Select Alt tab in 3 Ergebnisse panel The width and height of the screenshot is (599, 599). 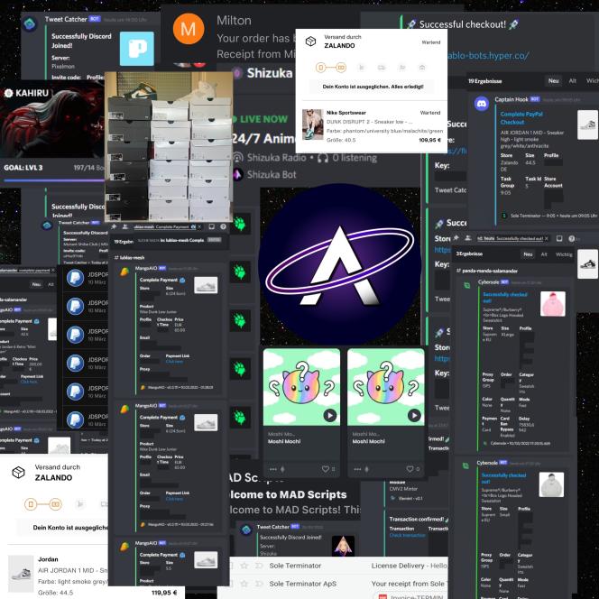point(544,254)
